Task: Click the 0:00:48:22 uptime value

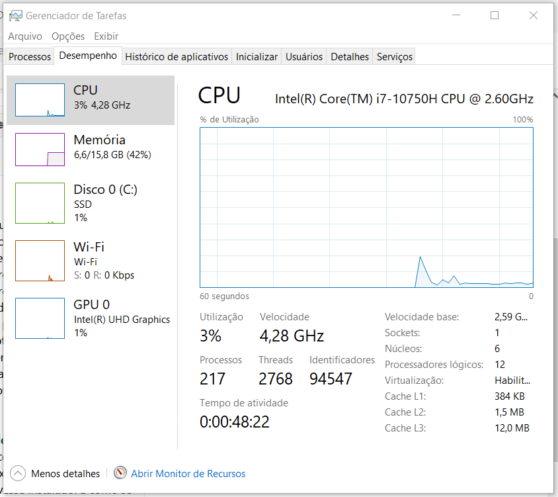Action: [235, 422]
